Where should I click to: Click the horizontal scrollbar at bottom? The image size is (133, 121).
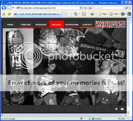(x=64, y=115)
